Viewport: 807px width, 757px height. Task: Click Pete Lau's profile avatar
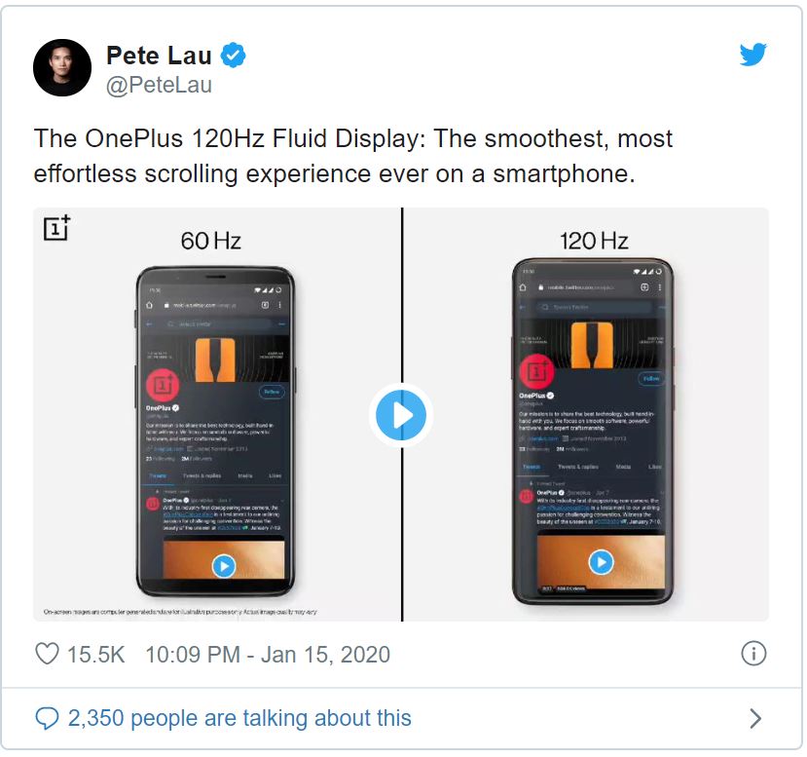pyautogui.click(x=62, y=67)
